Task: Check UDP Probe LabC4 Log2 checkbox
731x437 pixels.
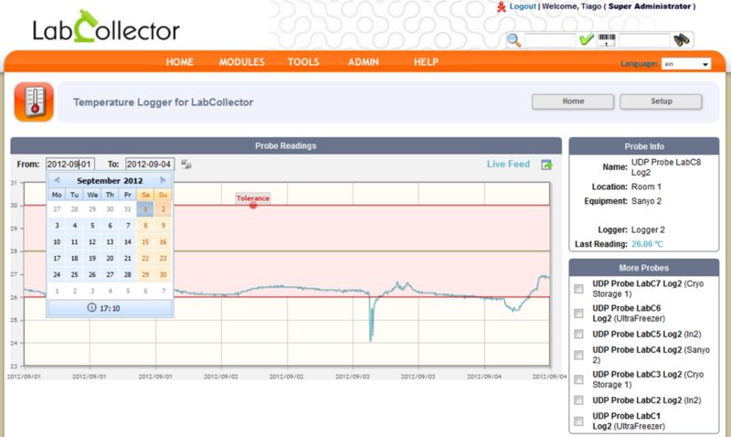Action: coord(578,355)
